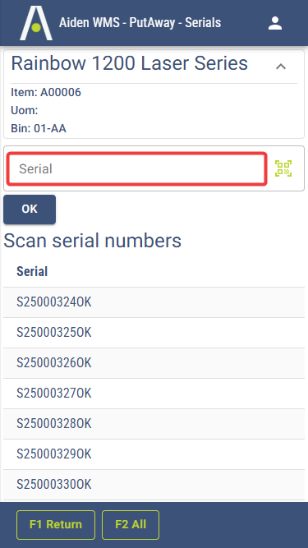Select serial S250003270K row
The image size is (308, 548).
click(154, 394)
